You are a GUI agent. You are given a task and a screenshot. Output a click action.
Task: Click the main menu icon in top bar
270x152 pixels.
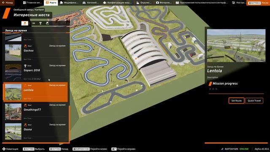point(24,3)
